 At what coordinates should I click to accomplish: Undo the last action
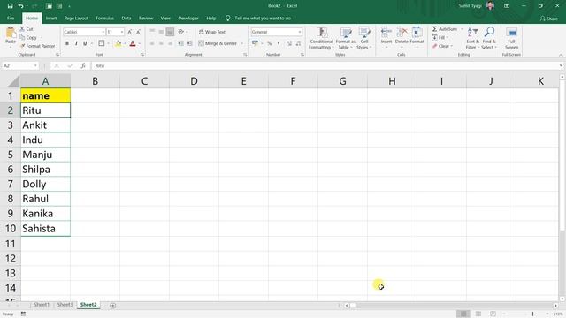click(20, 6)
